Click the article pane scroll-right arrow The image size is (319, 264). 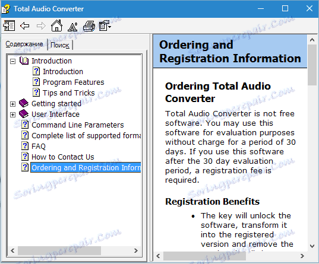click(x=302, y=256)
